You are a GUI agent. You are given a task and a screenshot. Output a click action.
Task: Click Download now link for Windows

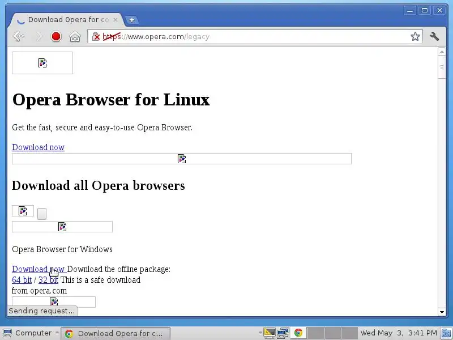point(39,269)
